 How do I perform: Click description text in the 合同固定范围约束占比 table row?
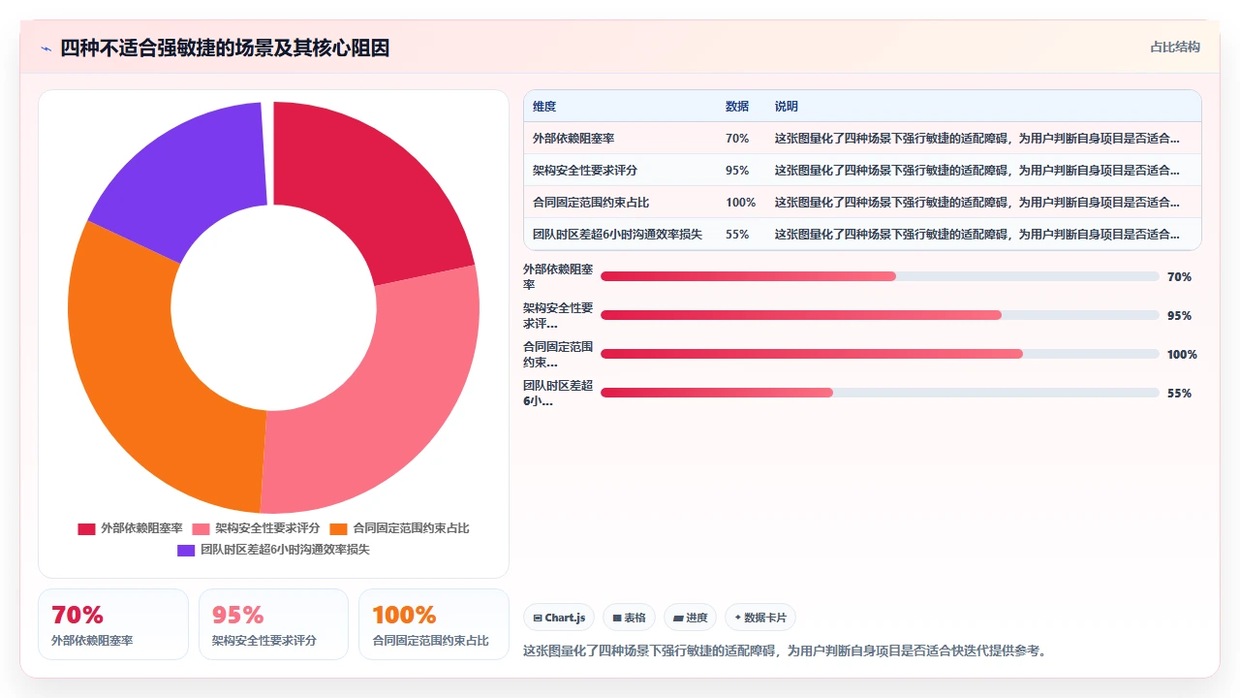(977, 203)
